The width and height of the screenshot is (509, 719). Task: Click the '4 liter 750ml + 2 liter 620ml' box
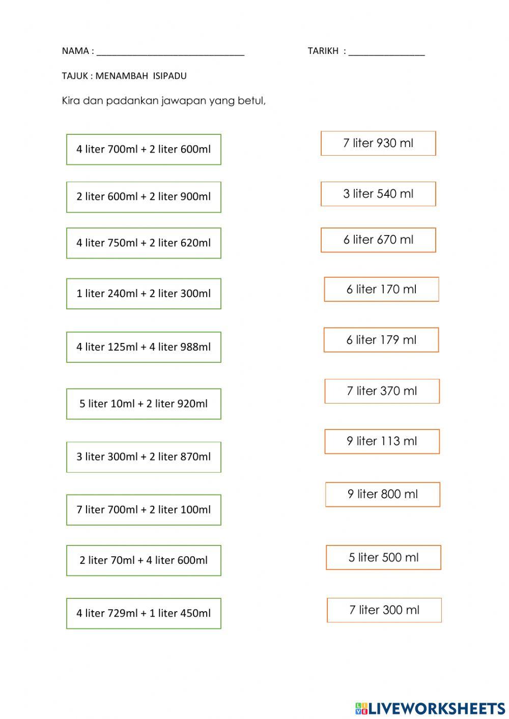144,243
